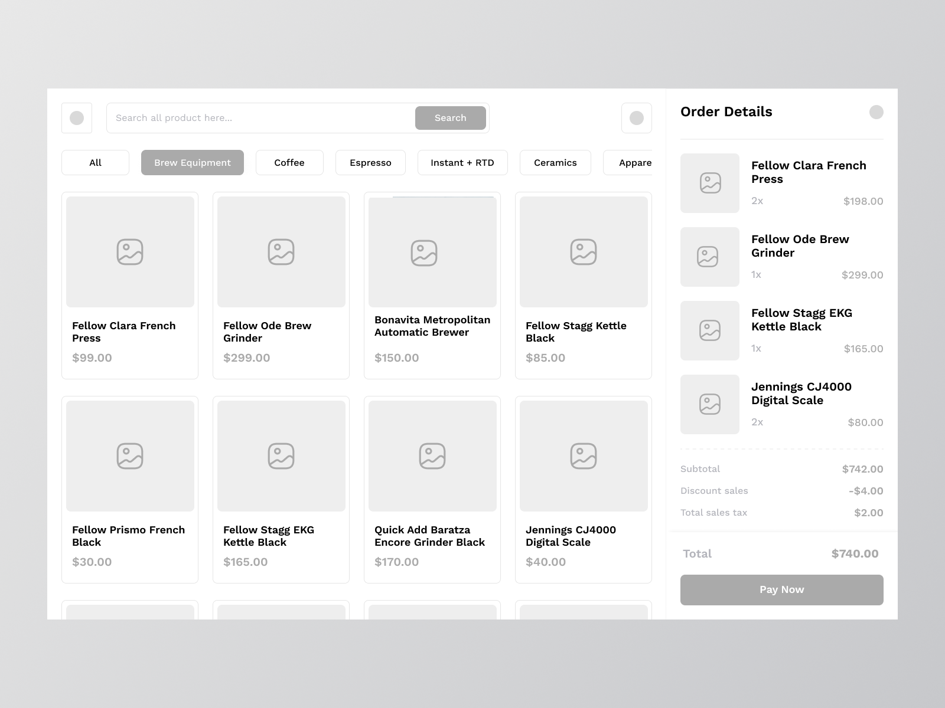Select the Fellow Ode Brew Grinder order thumbnail
This screenshot has width=945, height=708.
(x=709, y=257)
